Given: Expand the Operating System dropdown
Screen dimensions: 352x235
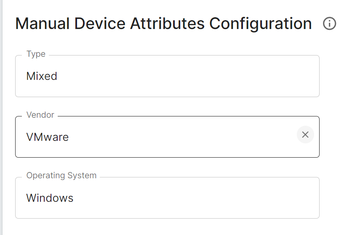Looking at the screenshot, I should [x=167, y=198].
